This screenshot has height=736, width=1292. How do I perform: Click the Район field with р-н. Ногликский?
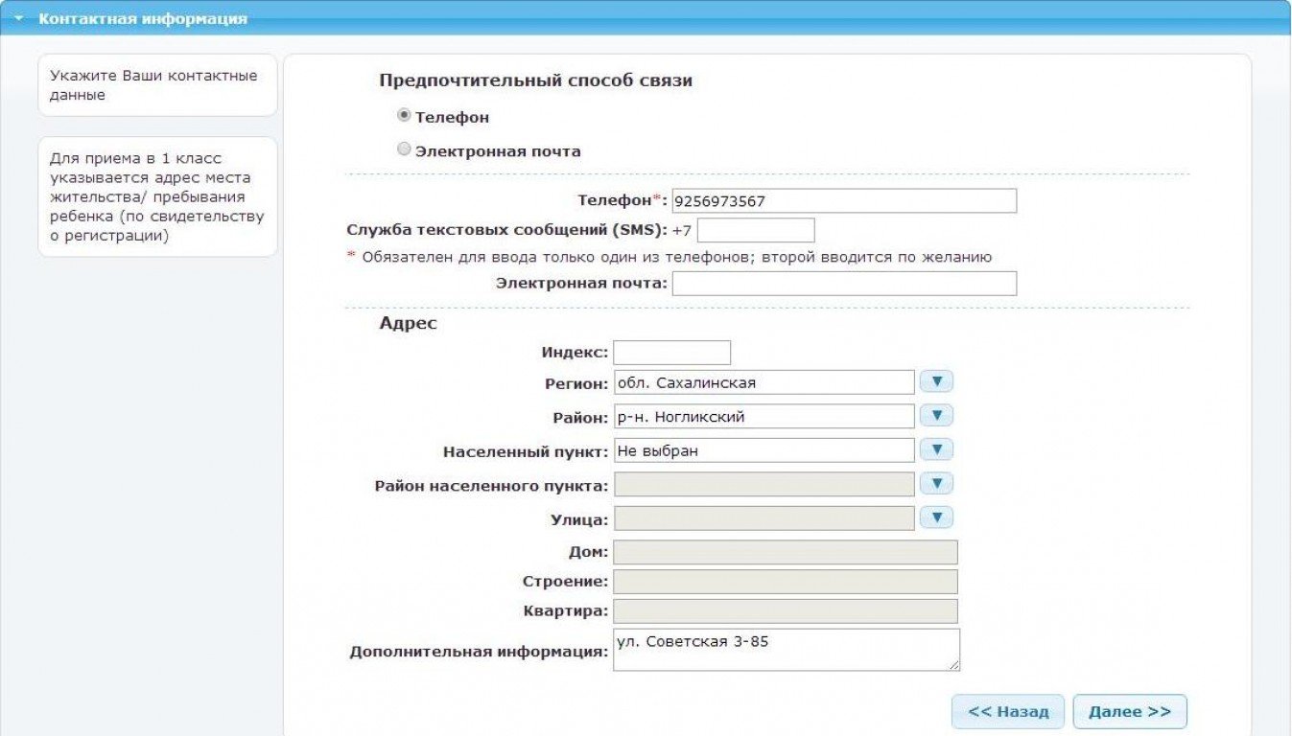(763, 417)
